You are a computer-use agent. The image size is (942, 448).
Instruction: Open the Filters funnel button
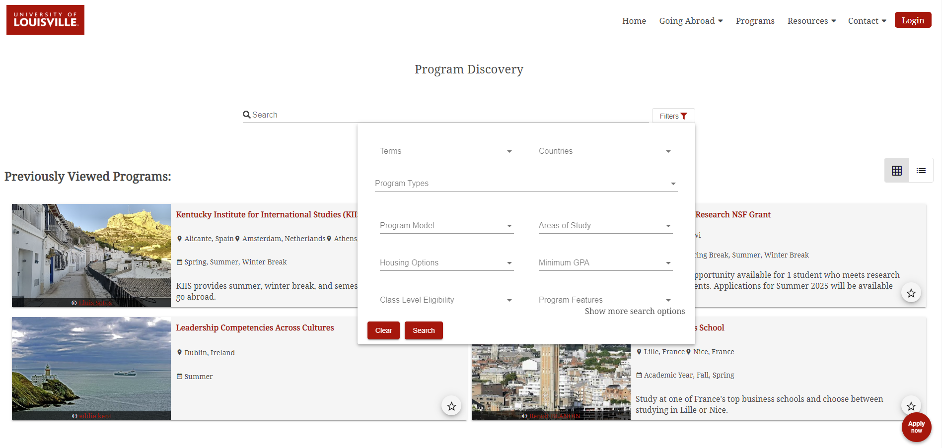(673, 116)
